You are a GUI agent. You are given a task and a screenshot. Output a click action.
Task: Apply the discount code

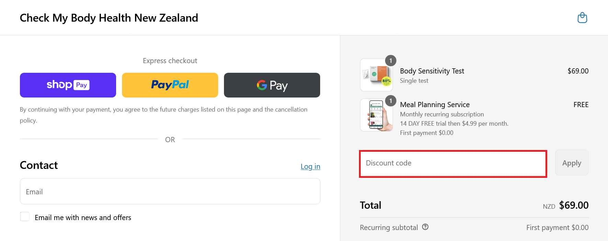pyautogui.click(x=572, y=163)
